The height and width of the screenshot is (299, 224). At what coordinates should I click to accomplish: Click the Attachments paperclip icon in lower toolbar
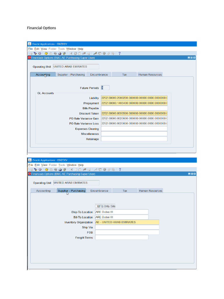click(109, 170)
